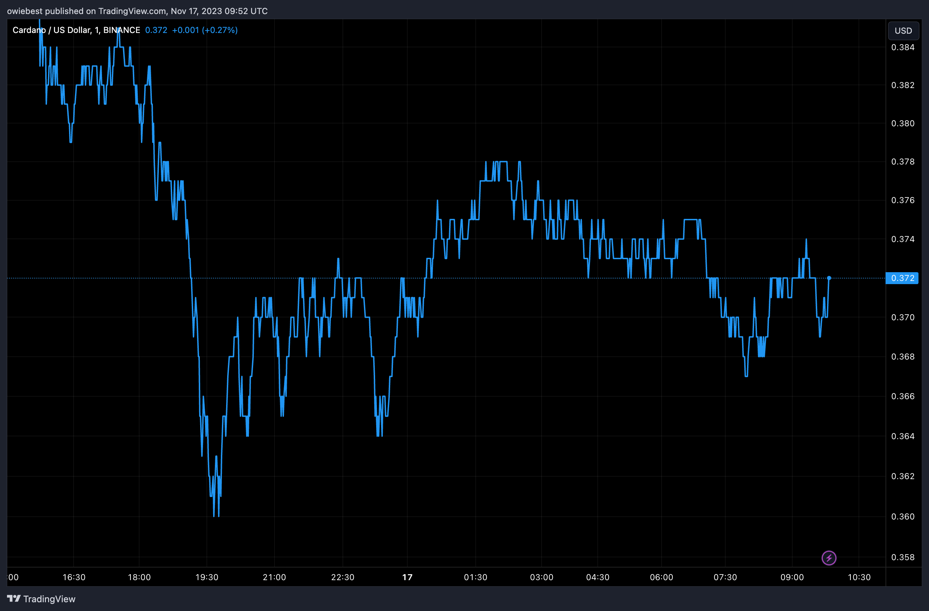
Task: Click the Cardano / US Dollar symbol title
Action: [76, 30]
